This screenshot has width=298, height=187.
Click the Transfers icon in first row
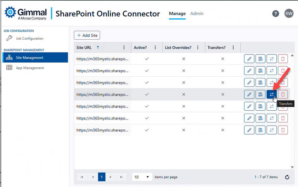click(271, 59)
